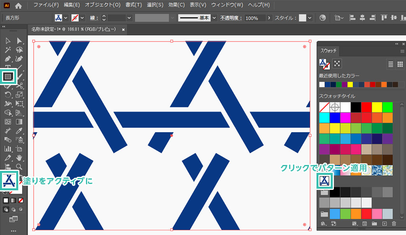
Task: Open the brush definition 基本 dropdown
Action: (214, 18)
